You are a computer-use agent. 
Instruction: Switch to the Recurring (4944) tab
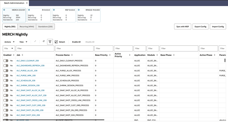point(27,27)
